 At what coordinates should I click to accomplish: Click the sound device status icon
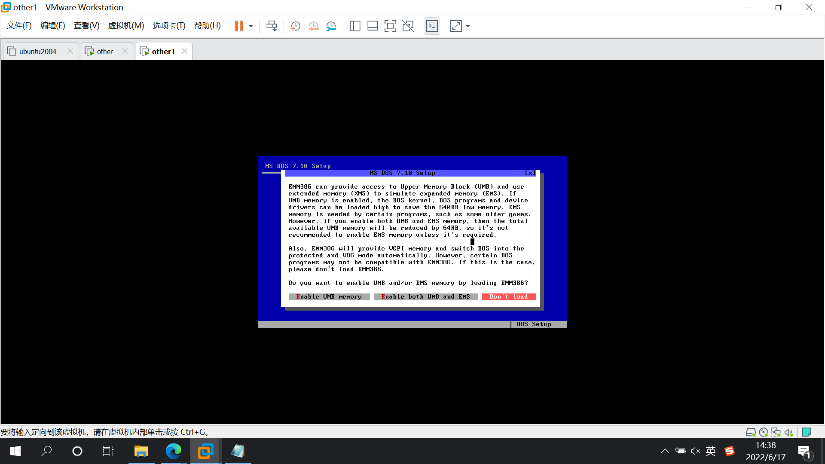point(788,432)
